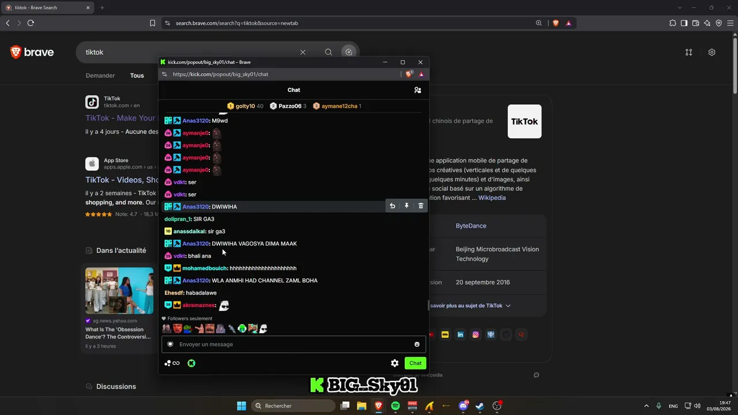Image resolution: width=738 pixels, height=415 pixels.
Task: Click the Kick popout URL address field
Action: (280, 74)
